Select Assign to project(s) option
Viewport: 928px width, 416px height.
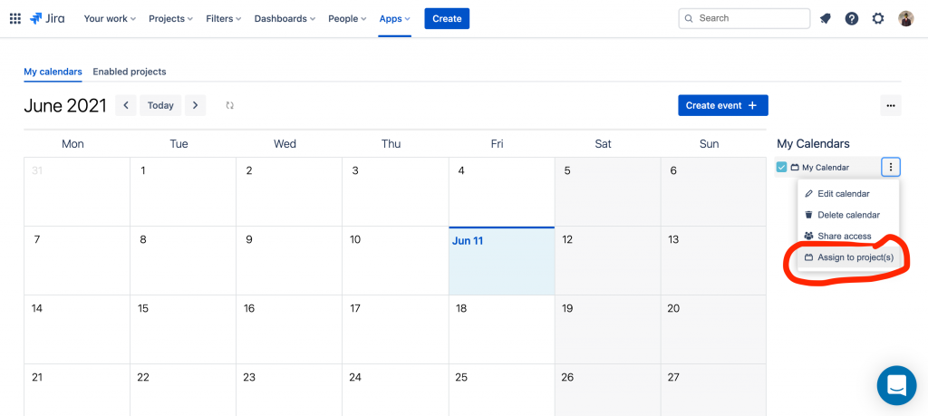pos(848,257)
